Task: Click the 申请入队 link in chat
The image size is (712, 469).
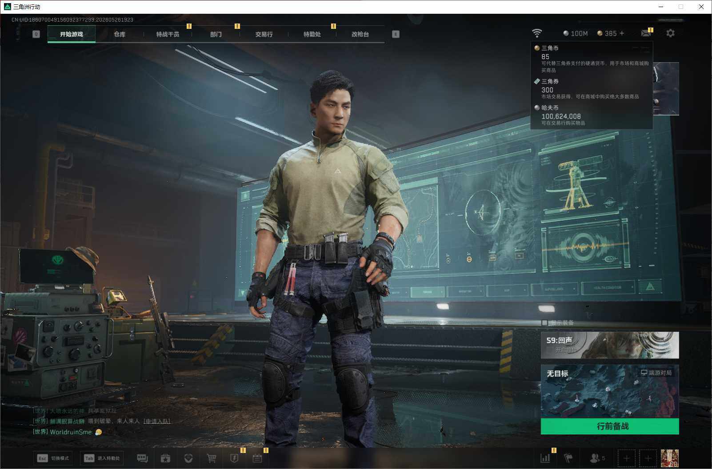Action: (157, 421)
